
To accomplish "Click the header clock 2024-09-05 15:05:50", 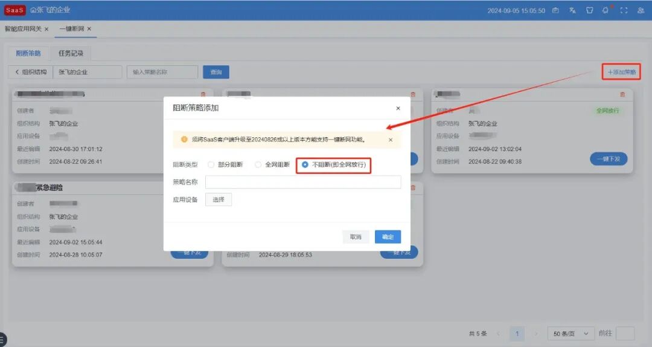I will pos(516,11).
